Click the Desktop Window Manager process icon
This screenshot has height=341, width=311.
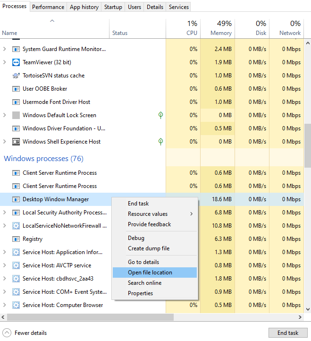tap(16, 199)
